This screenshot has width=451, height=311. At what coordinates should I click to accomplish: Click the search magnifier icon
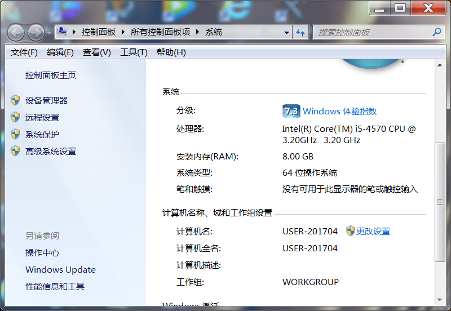pos(437,32)
